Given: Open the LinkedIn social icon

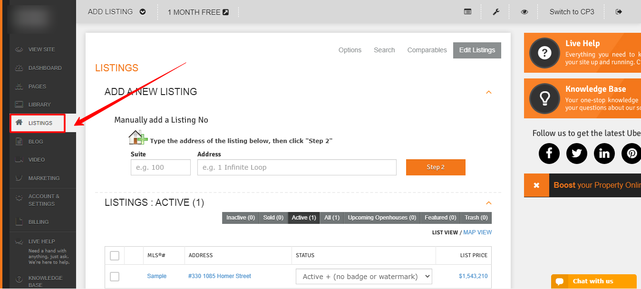Looking at the screenshot, I should point(604,154).
